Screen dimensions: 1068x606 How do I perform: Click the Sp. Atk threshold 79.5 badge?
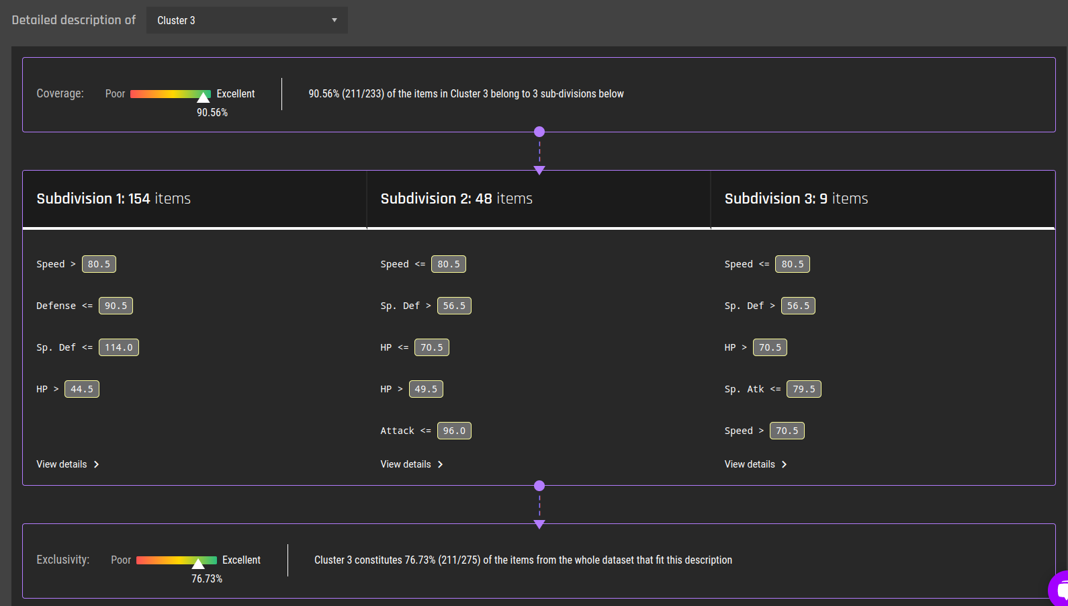point(804,389)
